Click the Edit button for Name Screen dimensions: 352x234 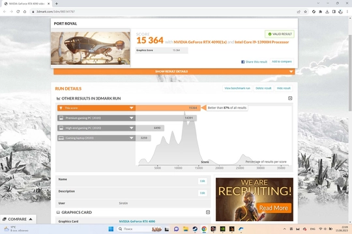pos(202,181)
